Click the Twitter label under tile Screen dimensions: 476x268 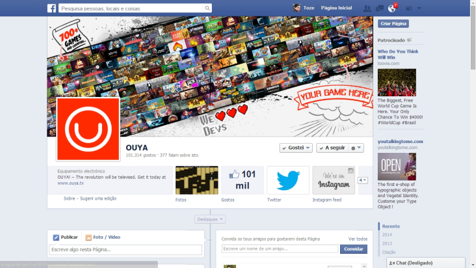tap(274, 200)
